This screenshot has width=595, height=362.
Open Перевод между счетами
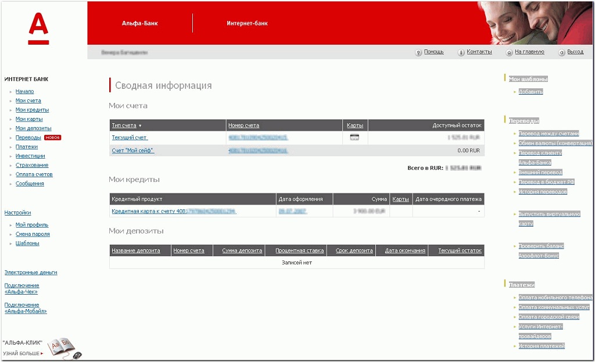549,134
